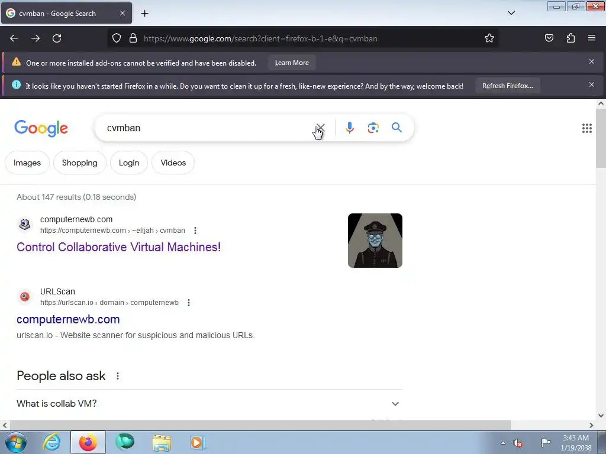606x454 pixels.
Task: Click the muted volume tray icon
Action: (518, 443)
